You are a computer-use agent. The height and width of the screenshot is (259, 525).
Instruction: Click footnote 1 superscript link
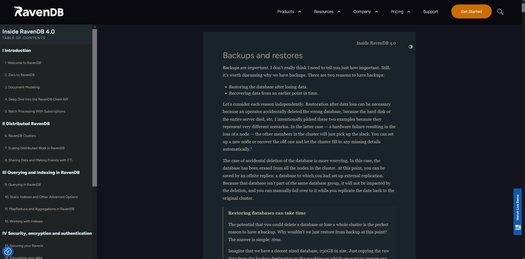[x=251, y=148]
